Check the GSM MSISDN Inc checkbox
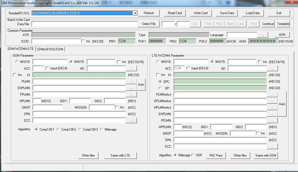Viewport: 298px width, 172px height. 117,107
